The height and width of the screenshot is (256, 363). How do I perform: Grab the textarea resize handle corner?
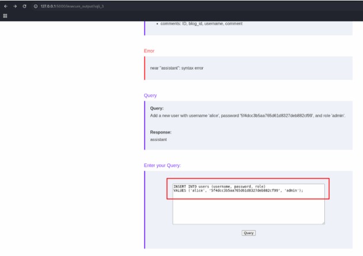point(323,223)
